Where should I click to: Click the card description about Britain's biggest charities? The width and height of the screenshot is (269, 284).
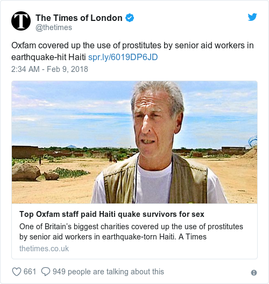point(131,231)
